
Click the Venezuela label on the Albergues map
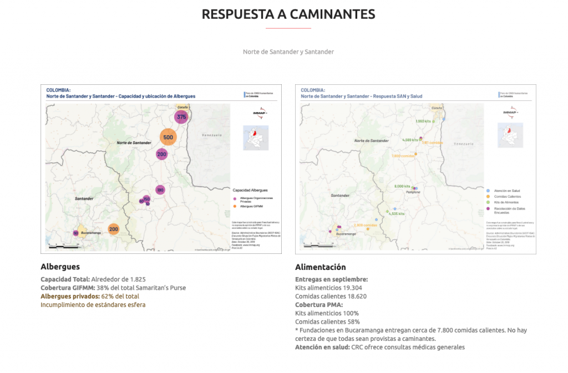coord(211,135)
